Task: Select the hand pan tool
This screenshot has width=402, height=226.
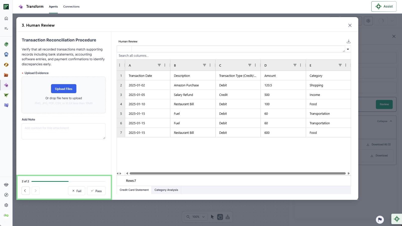Action: click(x=220, y=217)
